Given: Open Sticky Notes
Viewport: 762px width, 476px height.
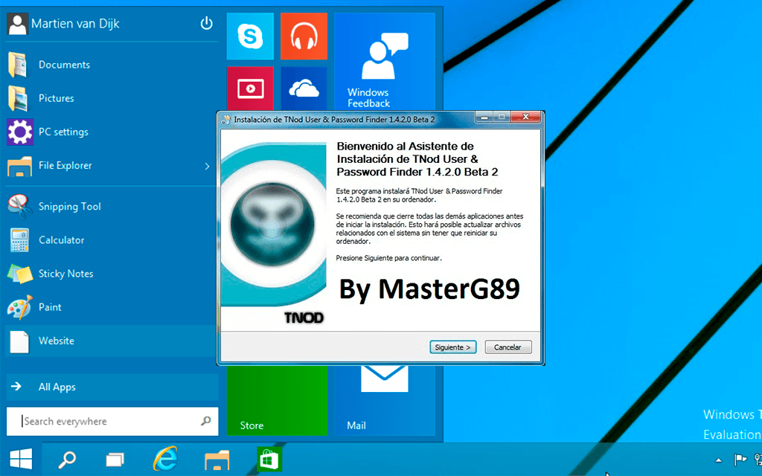Looking at the screenshot, I should coord(111,274).
